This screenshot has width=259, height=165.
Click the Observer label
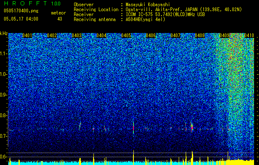point(84,5)
